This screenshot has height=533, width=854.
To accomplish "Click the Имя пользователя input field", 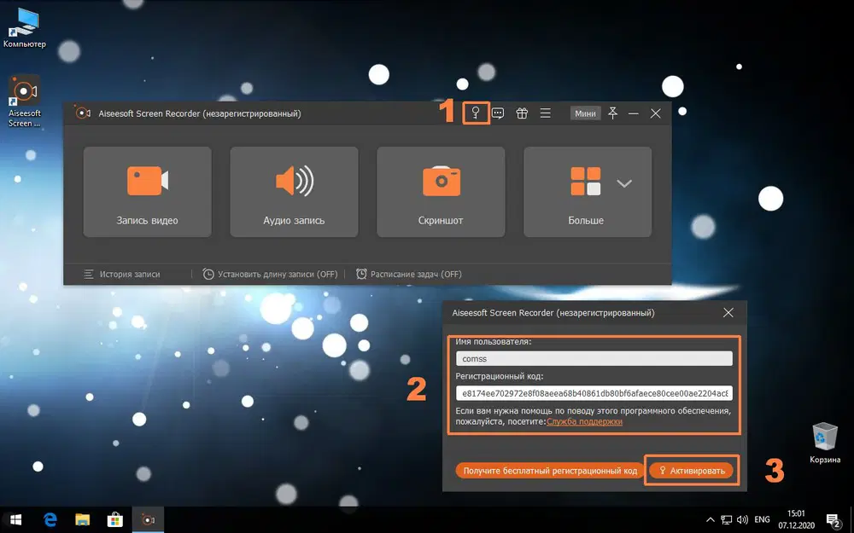I will click(592, 357).
